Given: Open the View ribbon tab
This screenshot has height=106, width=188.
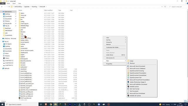Looking at the screenshot, I should (x=20, y=4).
